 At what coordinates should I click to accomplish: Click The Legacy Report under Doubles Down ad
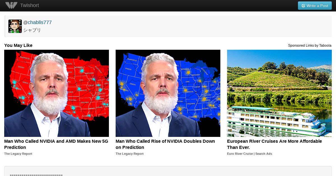click(x=130, y=154)
